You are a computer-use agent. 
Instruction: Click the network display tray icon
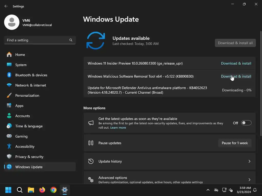[224, 190]
